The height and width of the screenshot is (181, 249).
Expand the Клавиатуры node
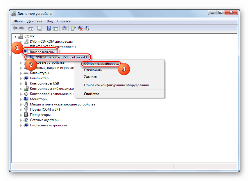coord(21,73)
